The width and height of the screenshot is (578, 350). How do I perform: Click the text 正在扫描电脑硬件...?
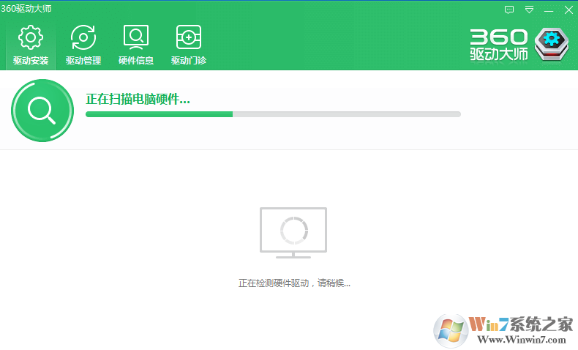138,99
